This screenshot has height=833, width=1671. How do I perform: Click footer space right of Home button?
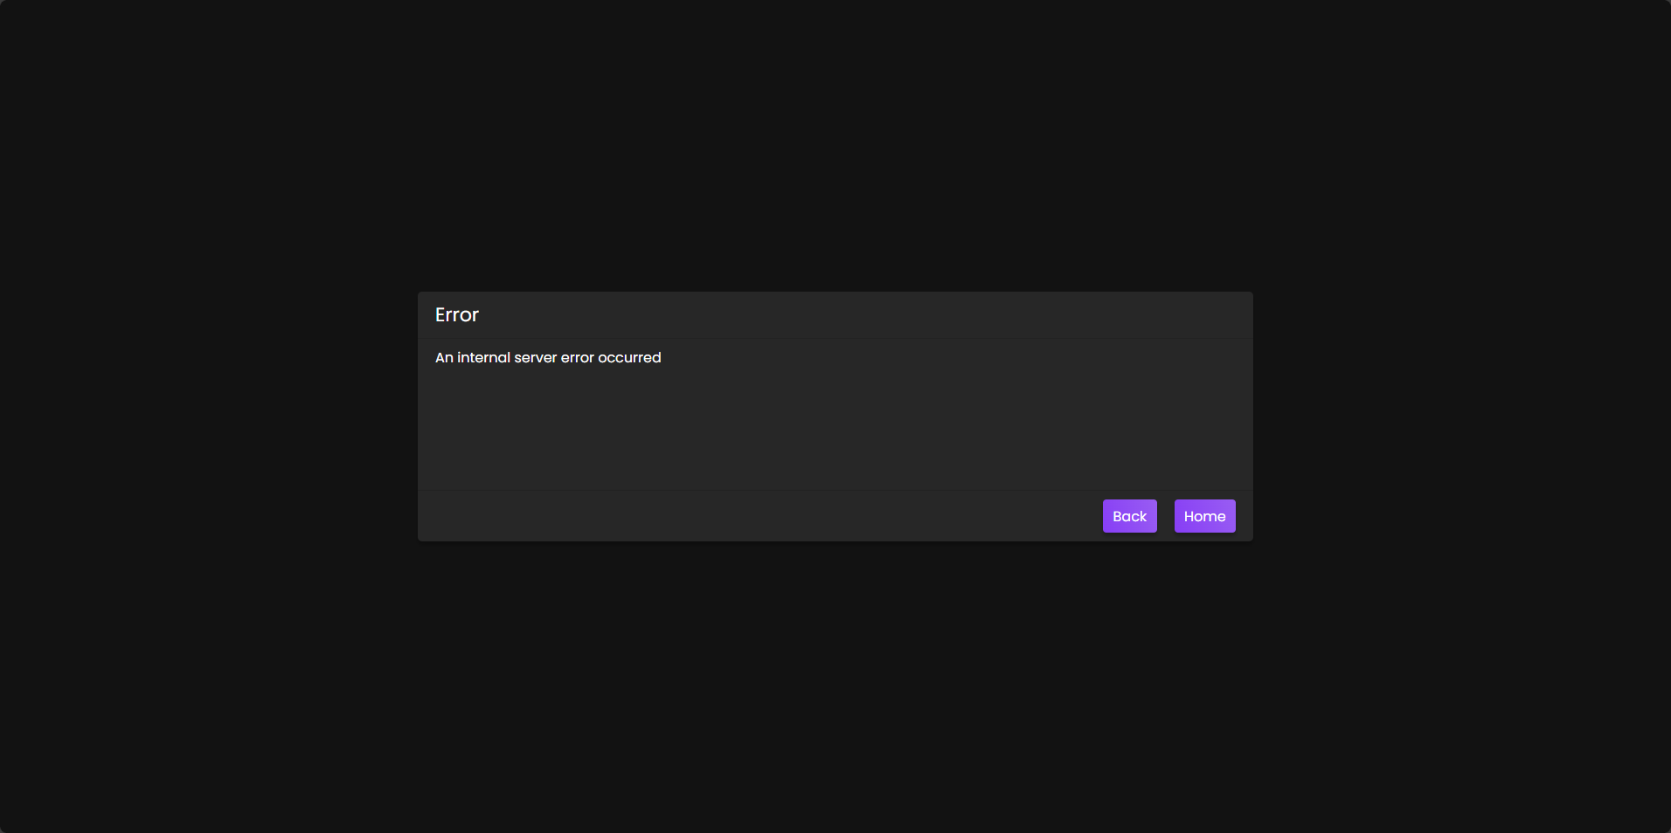(1245, 516)
